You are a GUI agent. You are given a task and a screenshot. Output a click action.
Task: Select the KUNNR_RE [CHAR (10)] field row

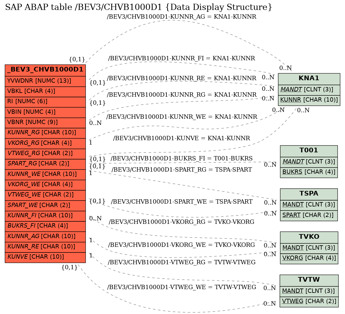coord(45,247)
